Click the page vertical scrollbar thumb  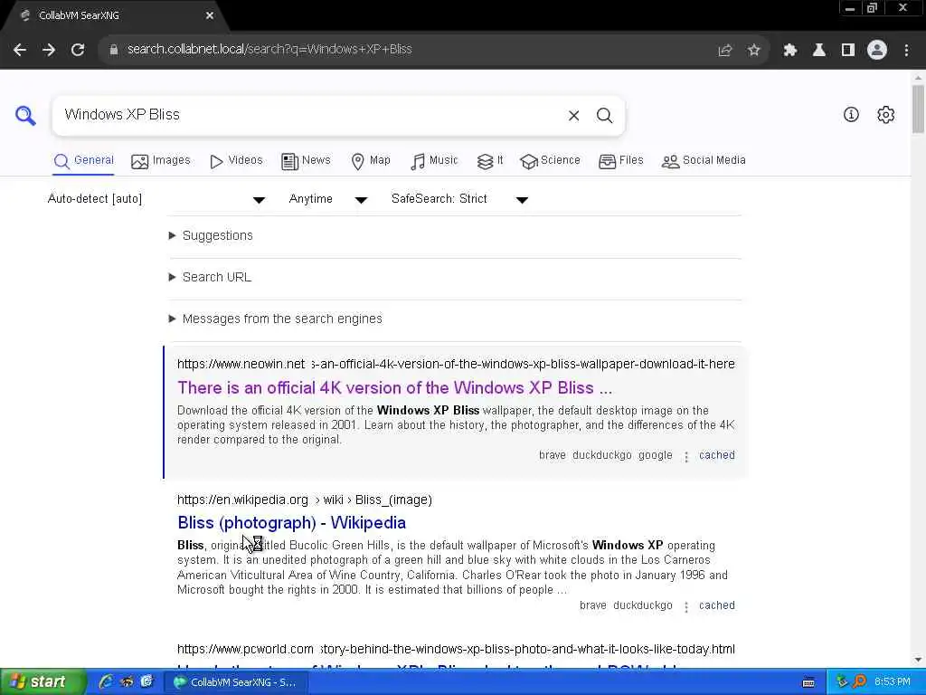coord(918,109)
